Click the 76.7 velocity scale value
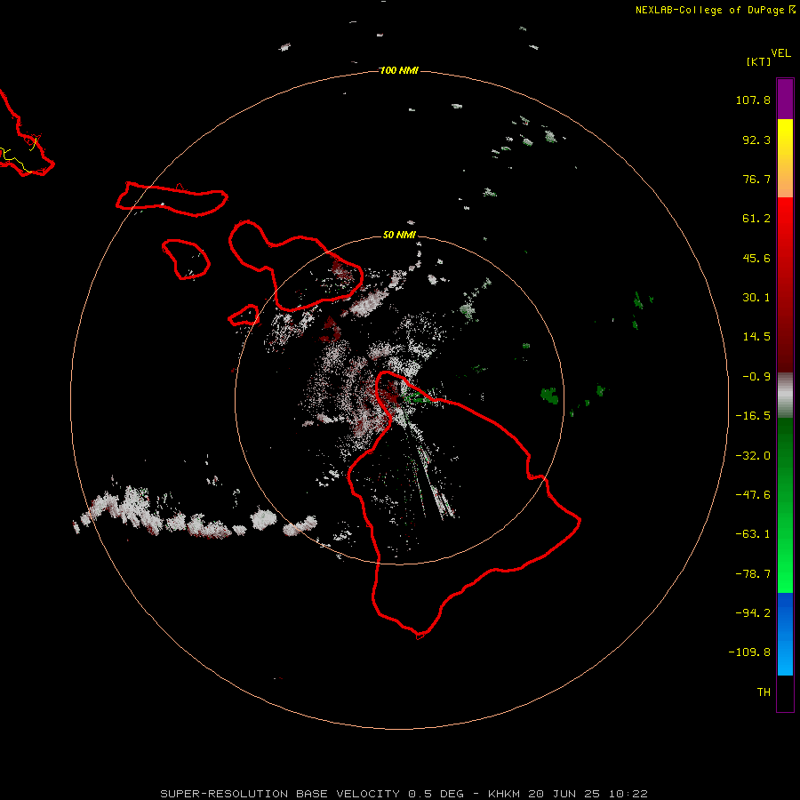800x800 pixels. (x=756, y=179)
